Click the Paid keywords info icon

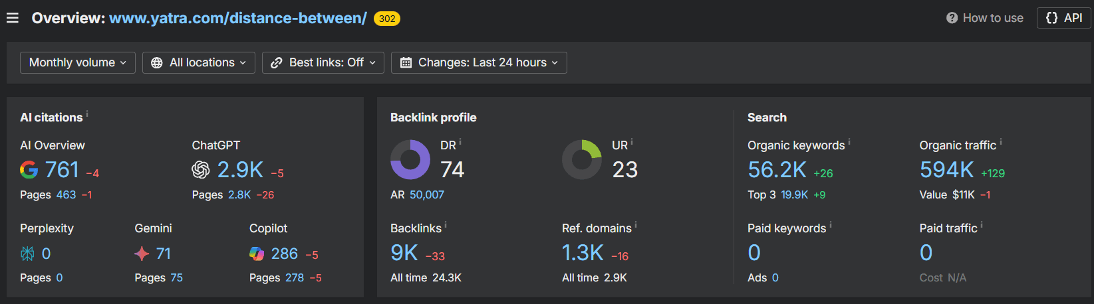(831, 225)
